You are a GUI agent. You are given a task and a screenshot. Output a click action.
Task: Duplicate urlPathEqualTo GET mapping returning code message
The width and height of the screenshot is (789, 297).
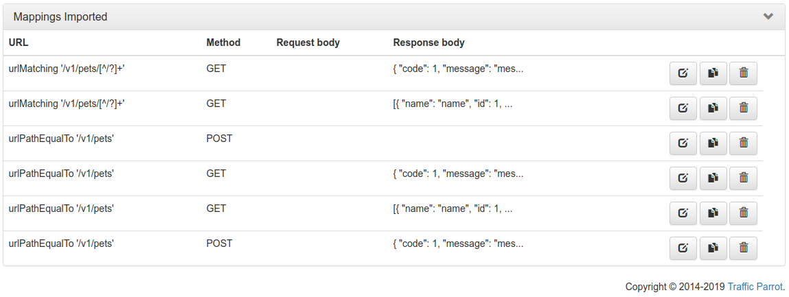coord(713,178)
